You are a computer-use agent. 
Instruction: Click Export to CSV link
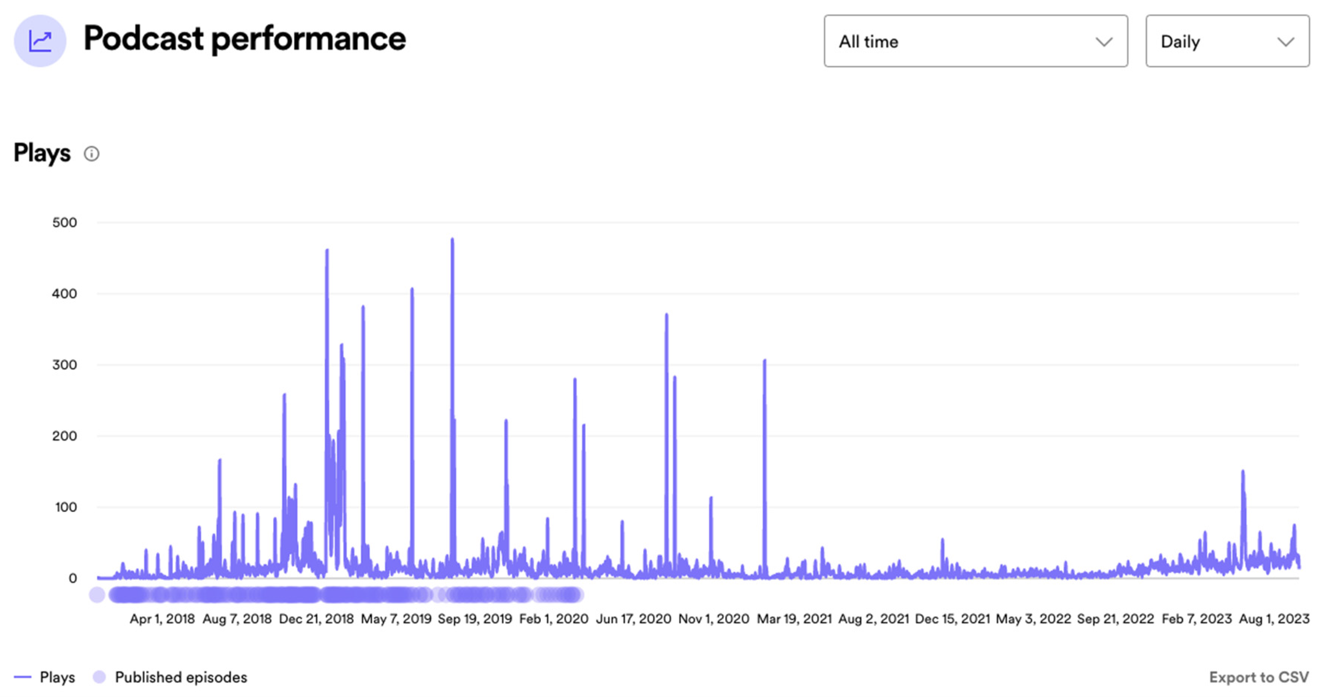[1259, 677]
